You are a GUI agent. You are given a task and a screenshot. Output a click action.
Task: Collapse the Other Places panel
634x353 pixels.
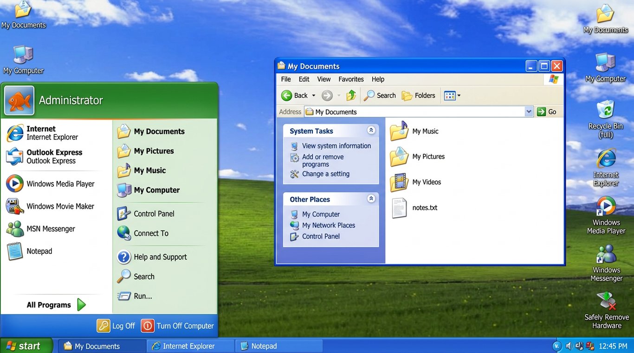[x=371, y=198]
